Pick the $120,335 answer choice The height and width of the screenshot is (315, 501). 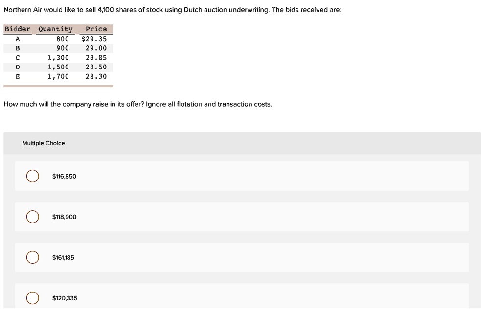pyautogui.click(x=32, y=297)
